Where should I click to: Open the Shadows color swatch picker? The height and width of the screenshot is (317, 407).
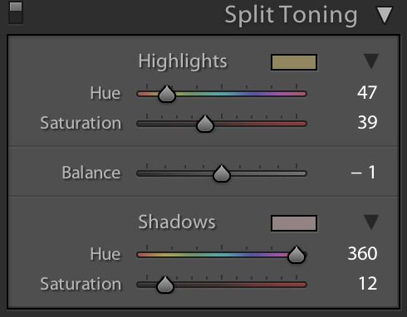coord(294,223)
